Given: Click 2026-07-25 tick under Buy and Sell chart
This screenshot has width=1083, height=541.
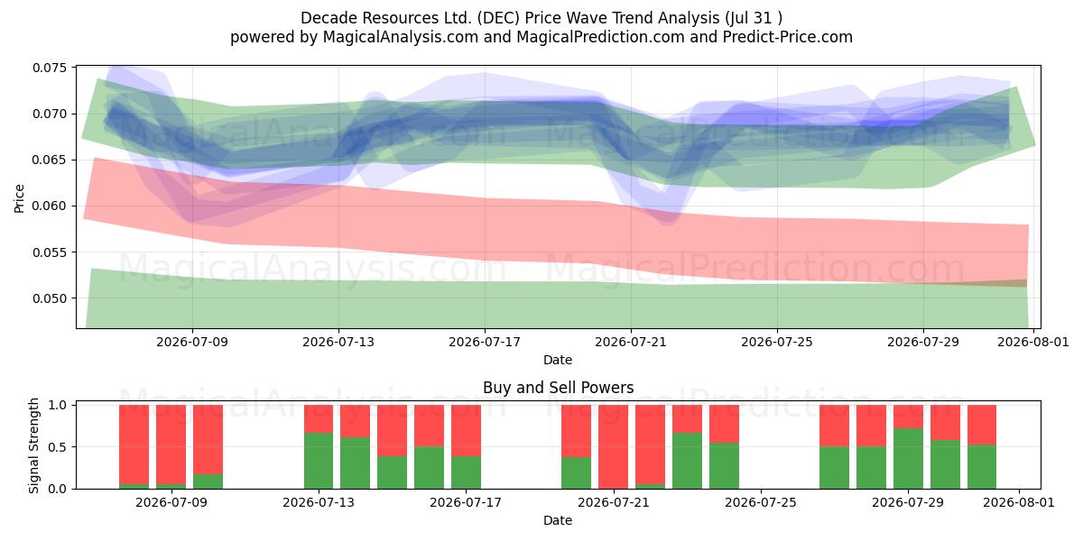Looking at the screenshot, I should tap(761, 502).
